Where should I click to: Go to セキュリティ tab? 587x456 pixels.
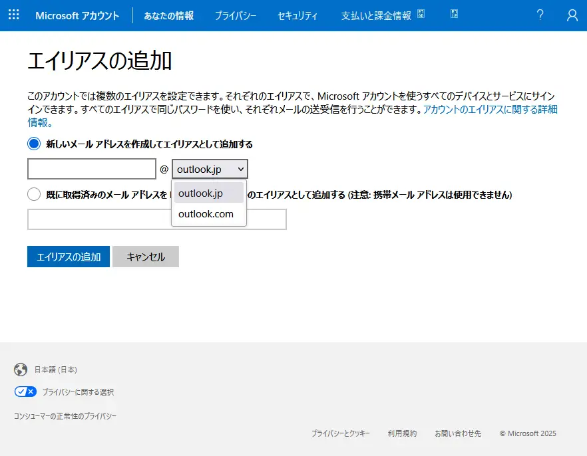point(297,15)
